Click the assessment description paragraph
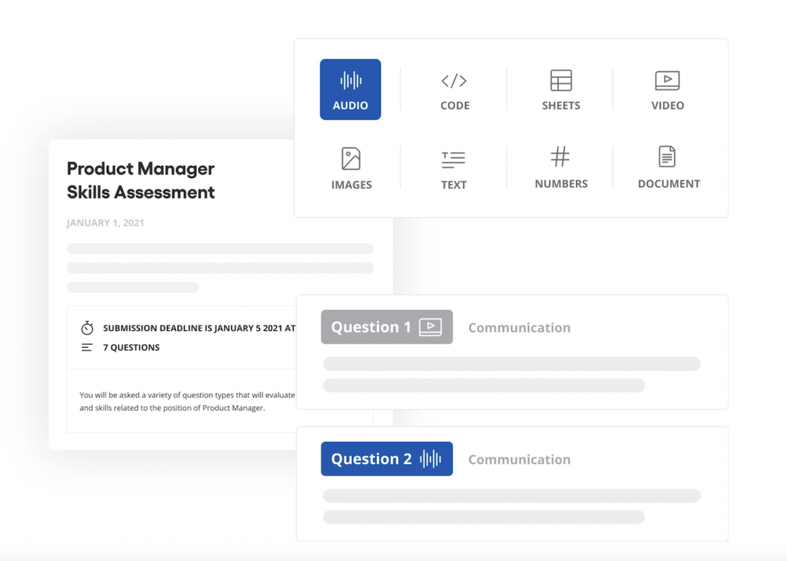787x561 pixels. (188, 401)
